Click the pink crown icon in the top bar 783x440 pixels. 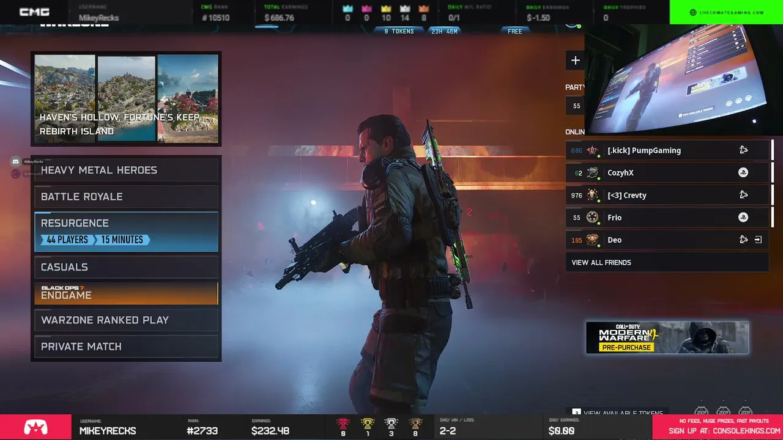(366, 9)
